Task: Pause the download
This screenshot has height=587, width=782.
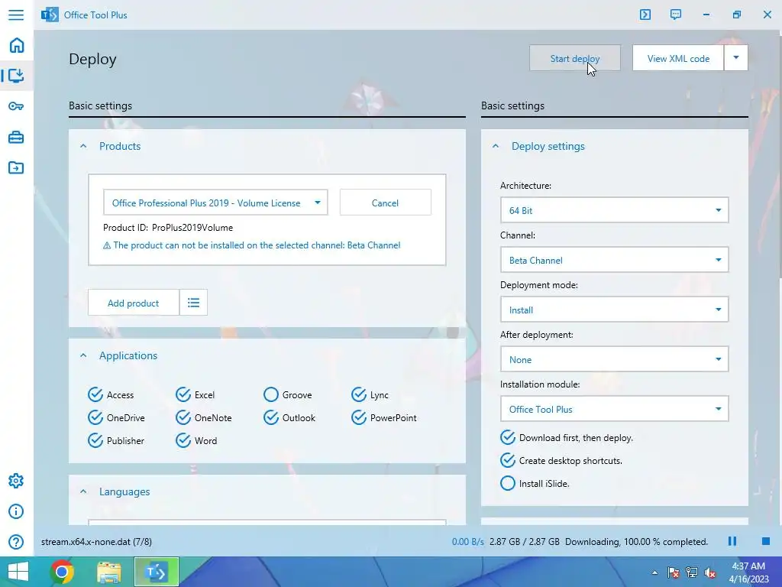Action: point(732,542)
